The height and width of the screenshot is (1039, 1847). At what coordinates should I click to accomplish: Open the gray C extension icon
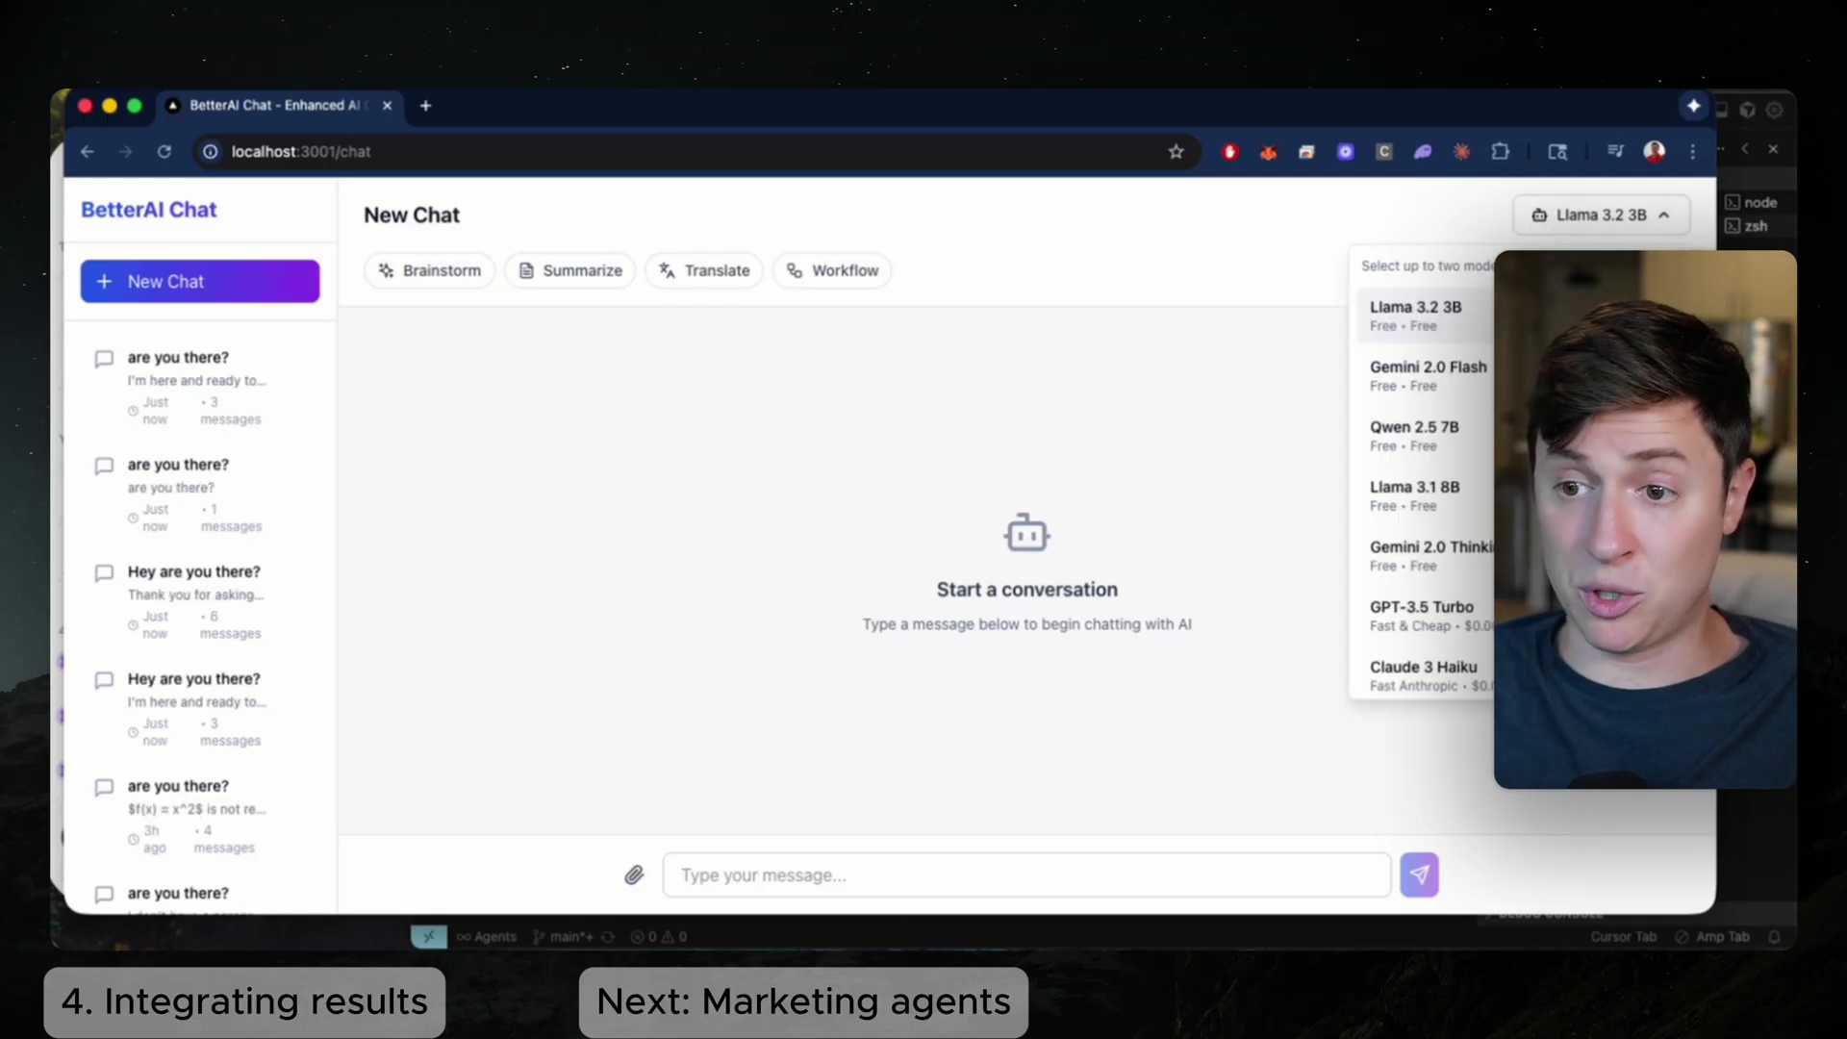(x=1384, y=152)
